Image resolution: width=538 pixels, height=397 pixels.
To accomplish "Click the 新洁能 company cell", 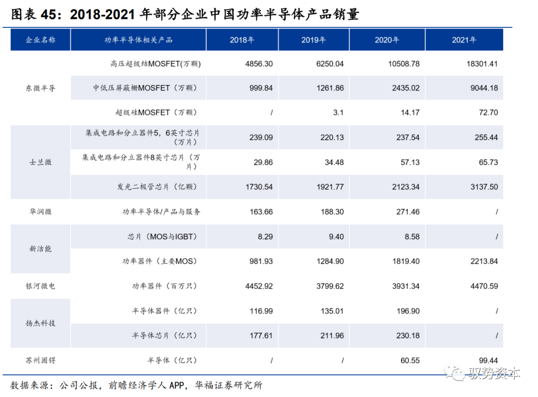I will pos(40,249).
